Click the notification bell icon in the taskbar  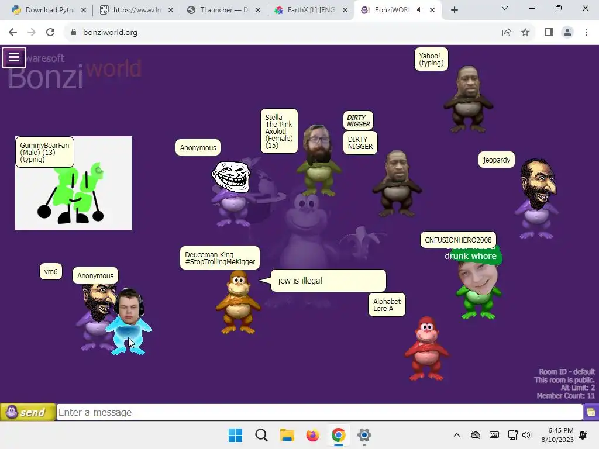click(583, 435)
